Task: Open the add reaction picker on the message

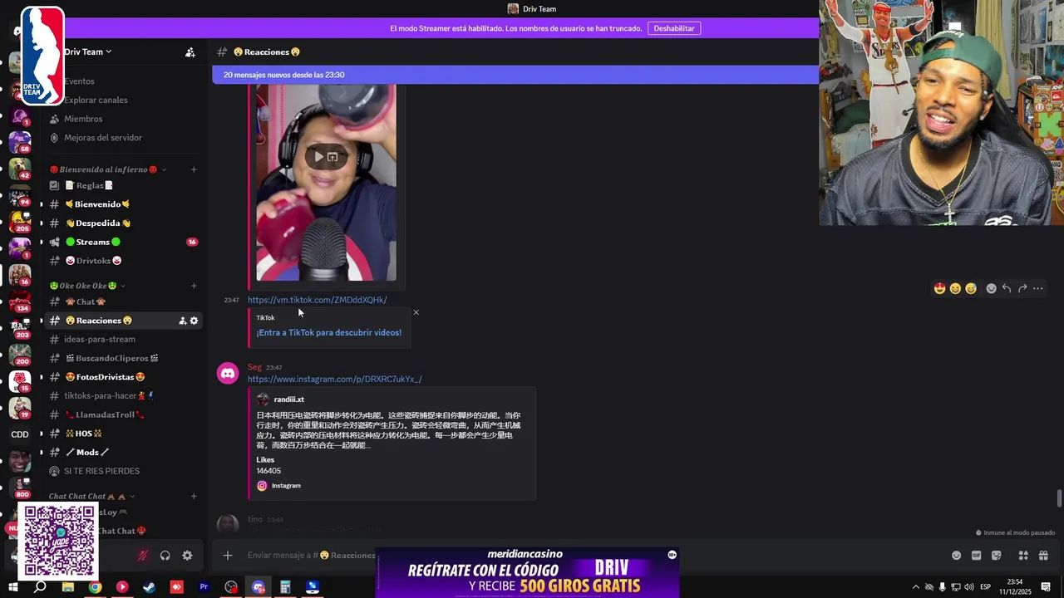Action: 991,288
